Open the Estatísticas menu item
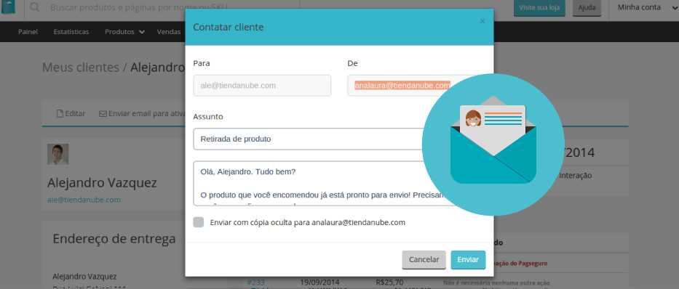Image resolution: width=679 pixels, height=289 pixels. click(x=71, y=31)
